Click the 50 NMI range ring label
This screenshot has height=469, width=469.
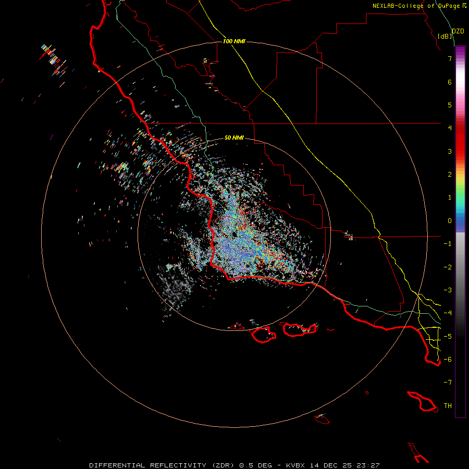pyautogui.click(x=234, y=138)
